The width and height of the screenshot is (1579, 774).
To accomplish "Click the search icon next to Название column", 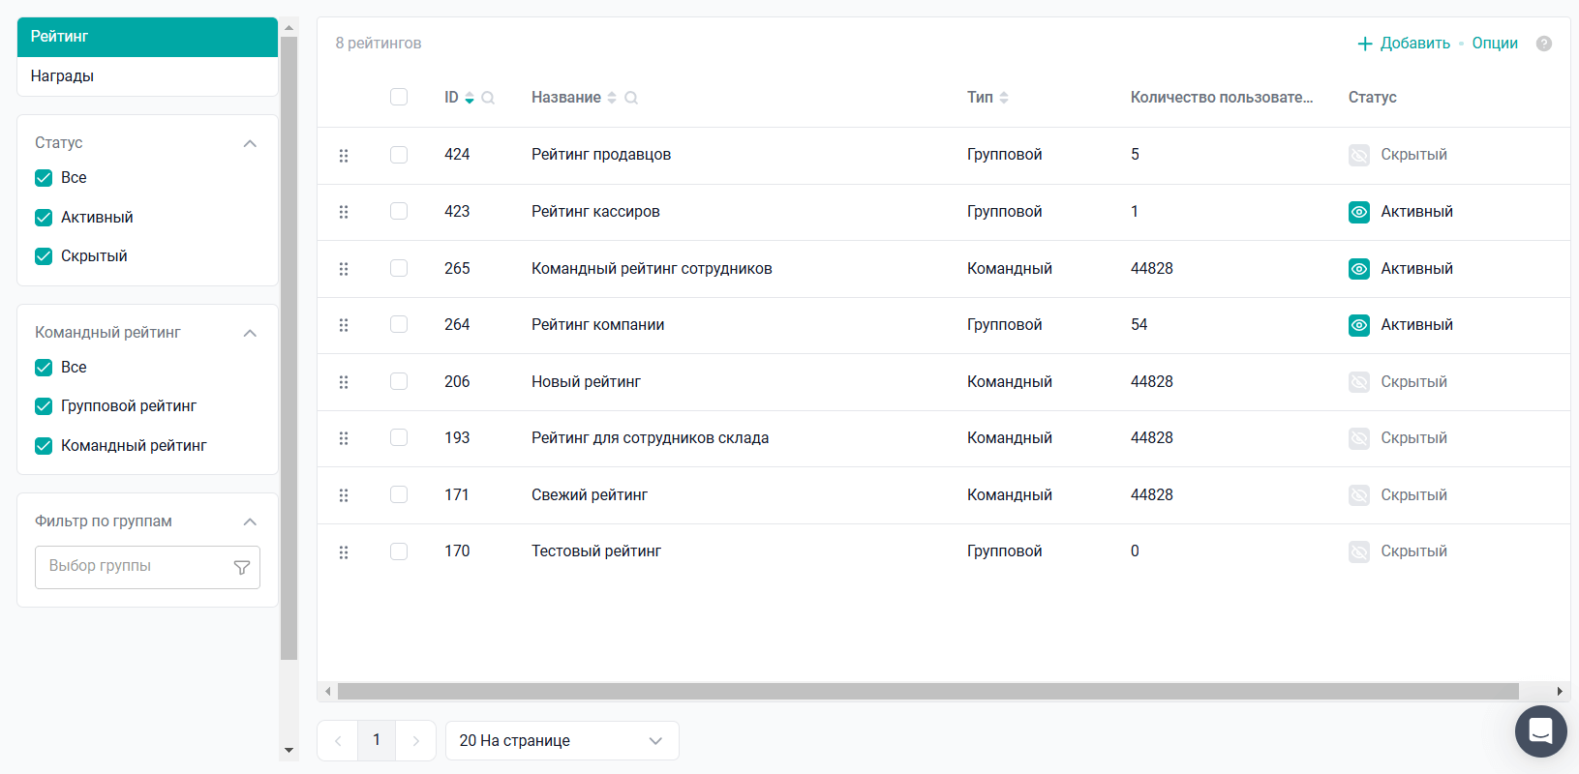I will pos(631,98).
